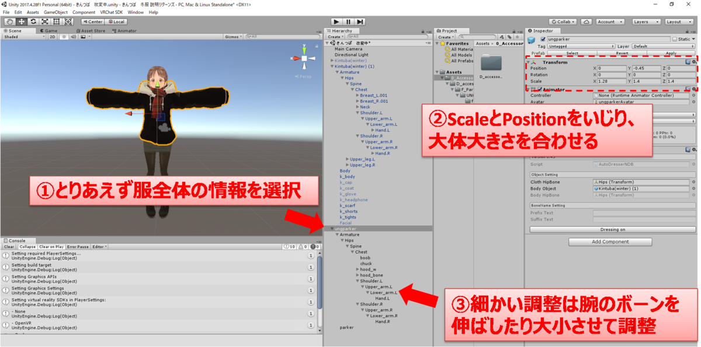The image size is (701, 347).
Task: Open Hierarchy Create dropdown
Action: coord(335,37)
